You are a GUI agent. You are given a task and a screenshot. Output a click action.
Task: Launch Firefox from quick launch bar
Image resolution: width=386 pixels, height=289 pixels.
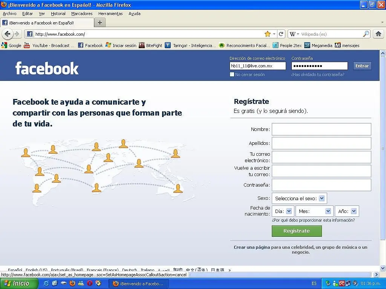(x=72, y=283)
